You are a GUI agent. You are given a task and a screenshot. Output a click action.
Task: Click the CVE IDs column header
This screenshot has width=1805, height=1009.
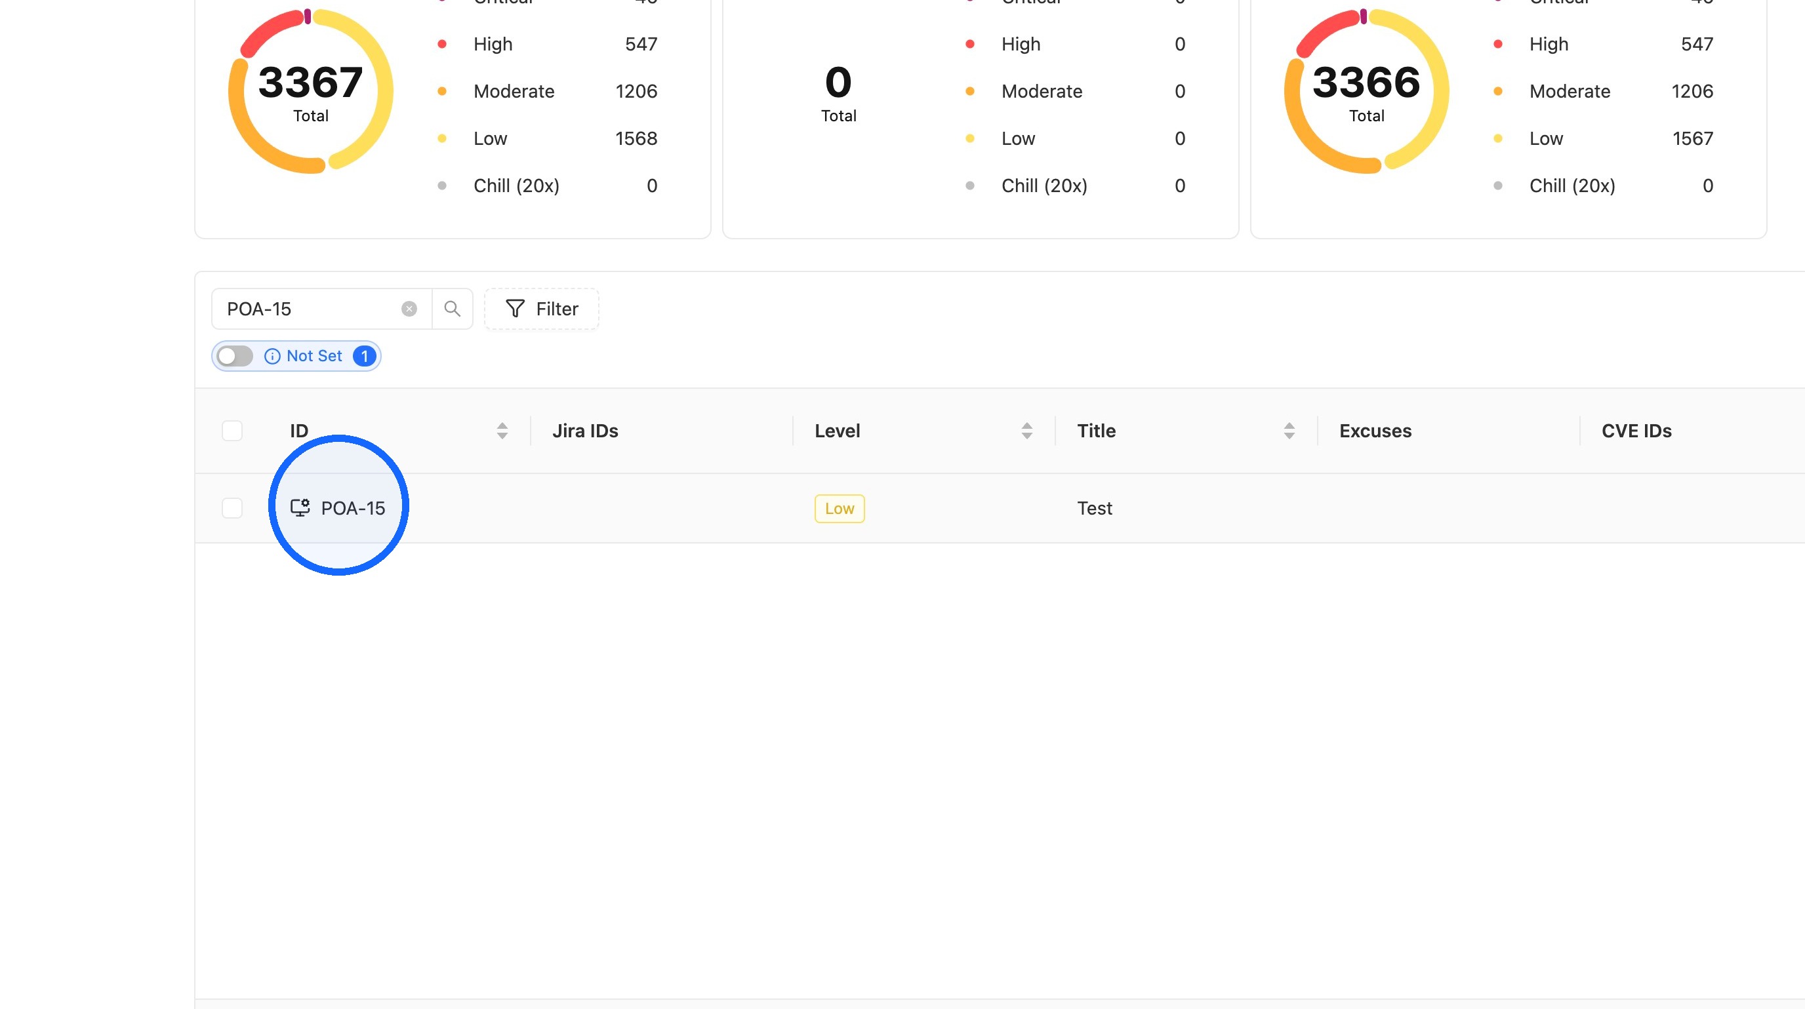(x=1636, y=431)
